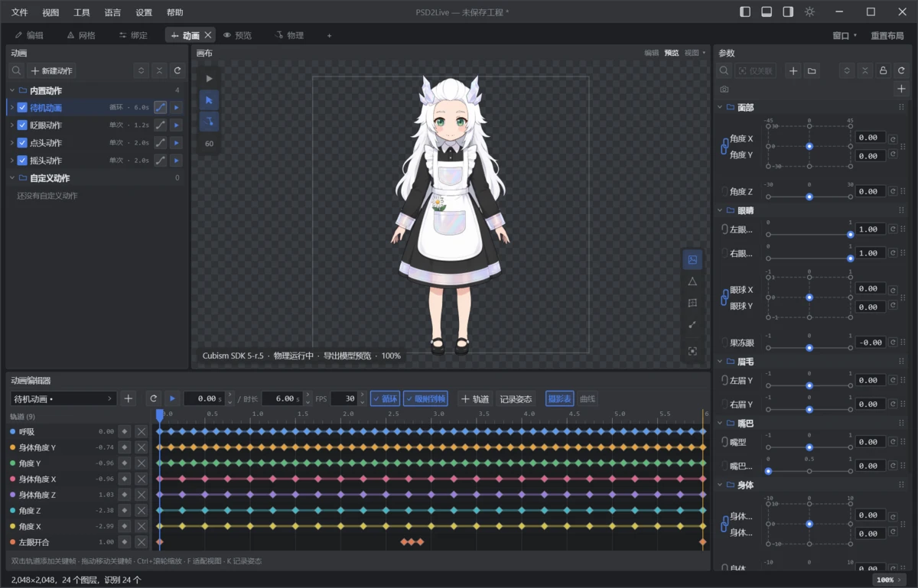Viewport: 918px width, 588px height.
Task: Play the 摇头动作 animation
Action: click(177, 161)
